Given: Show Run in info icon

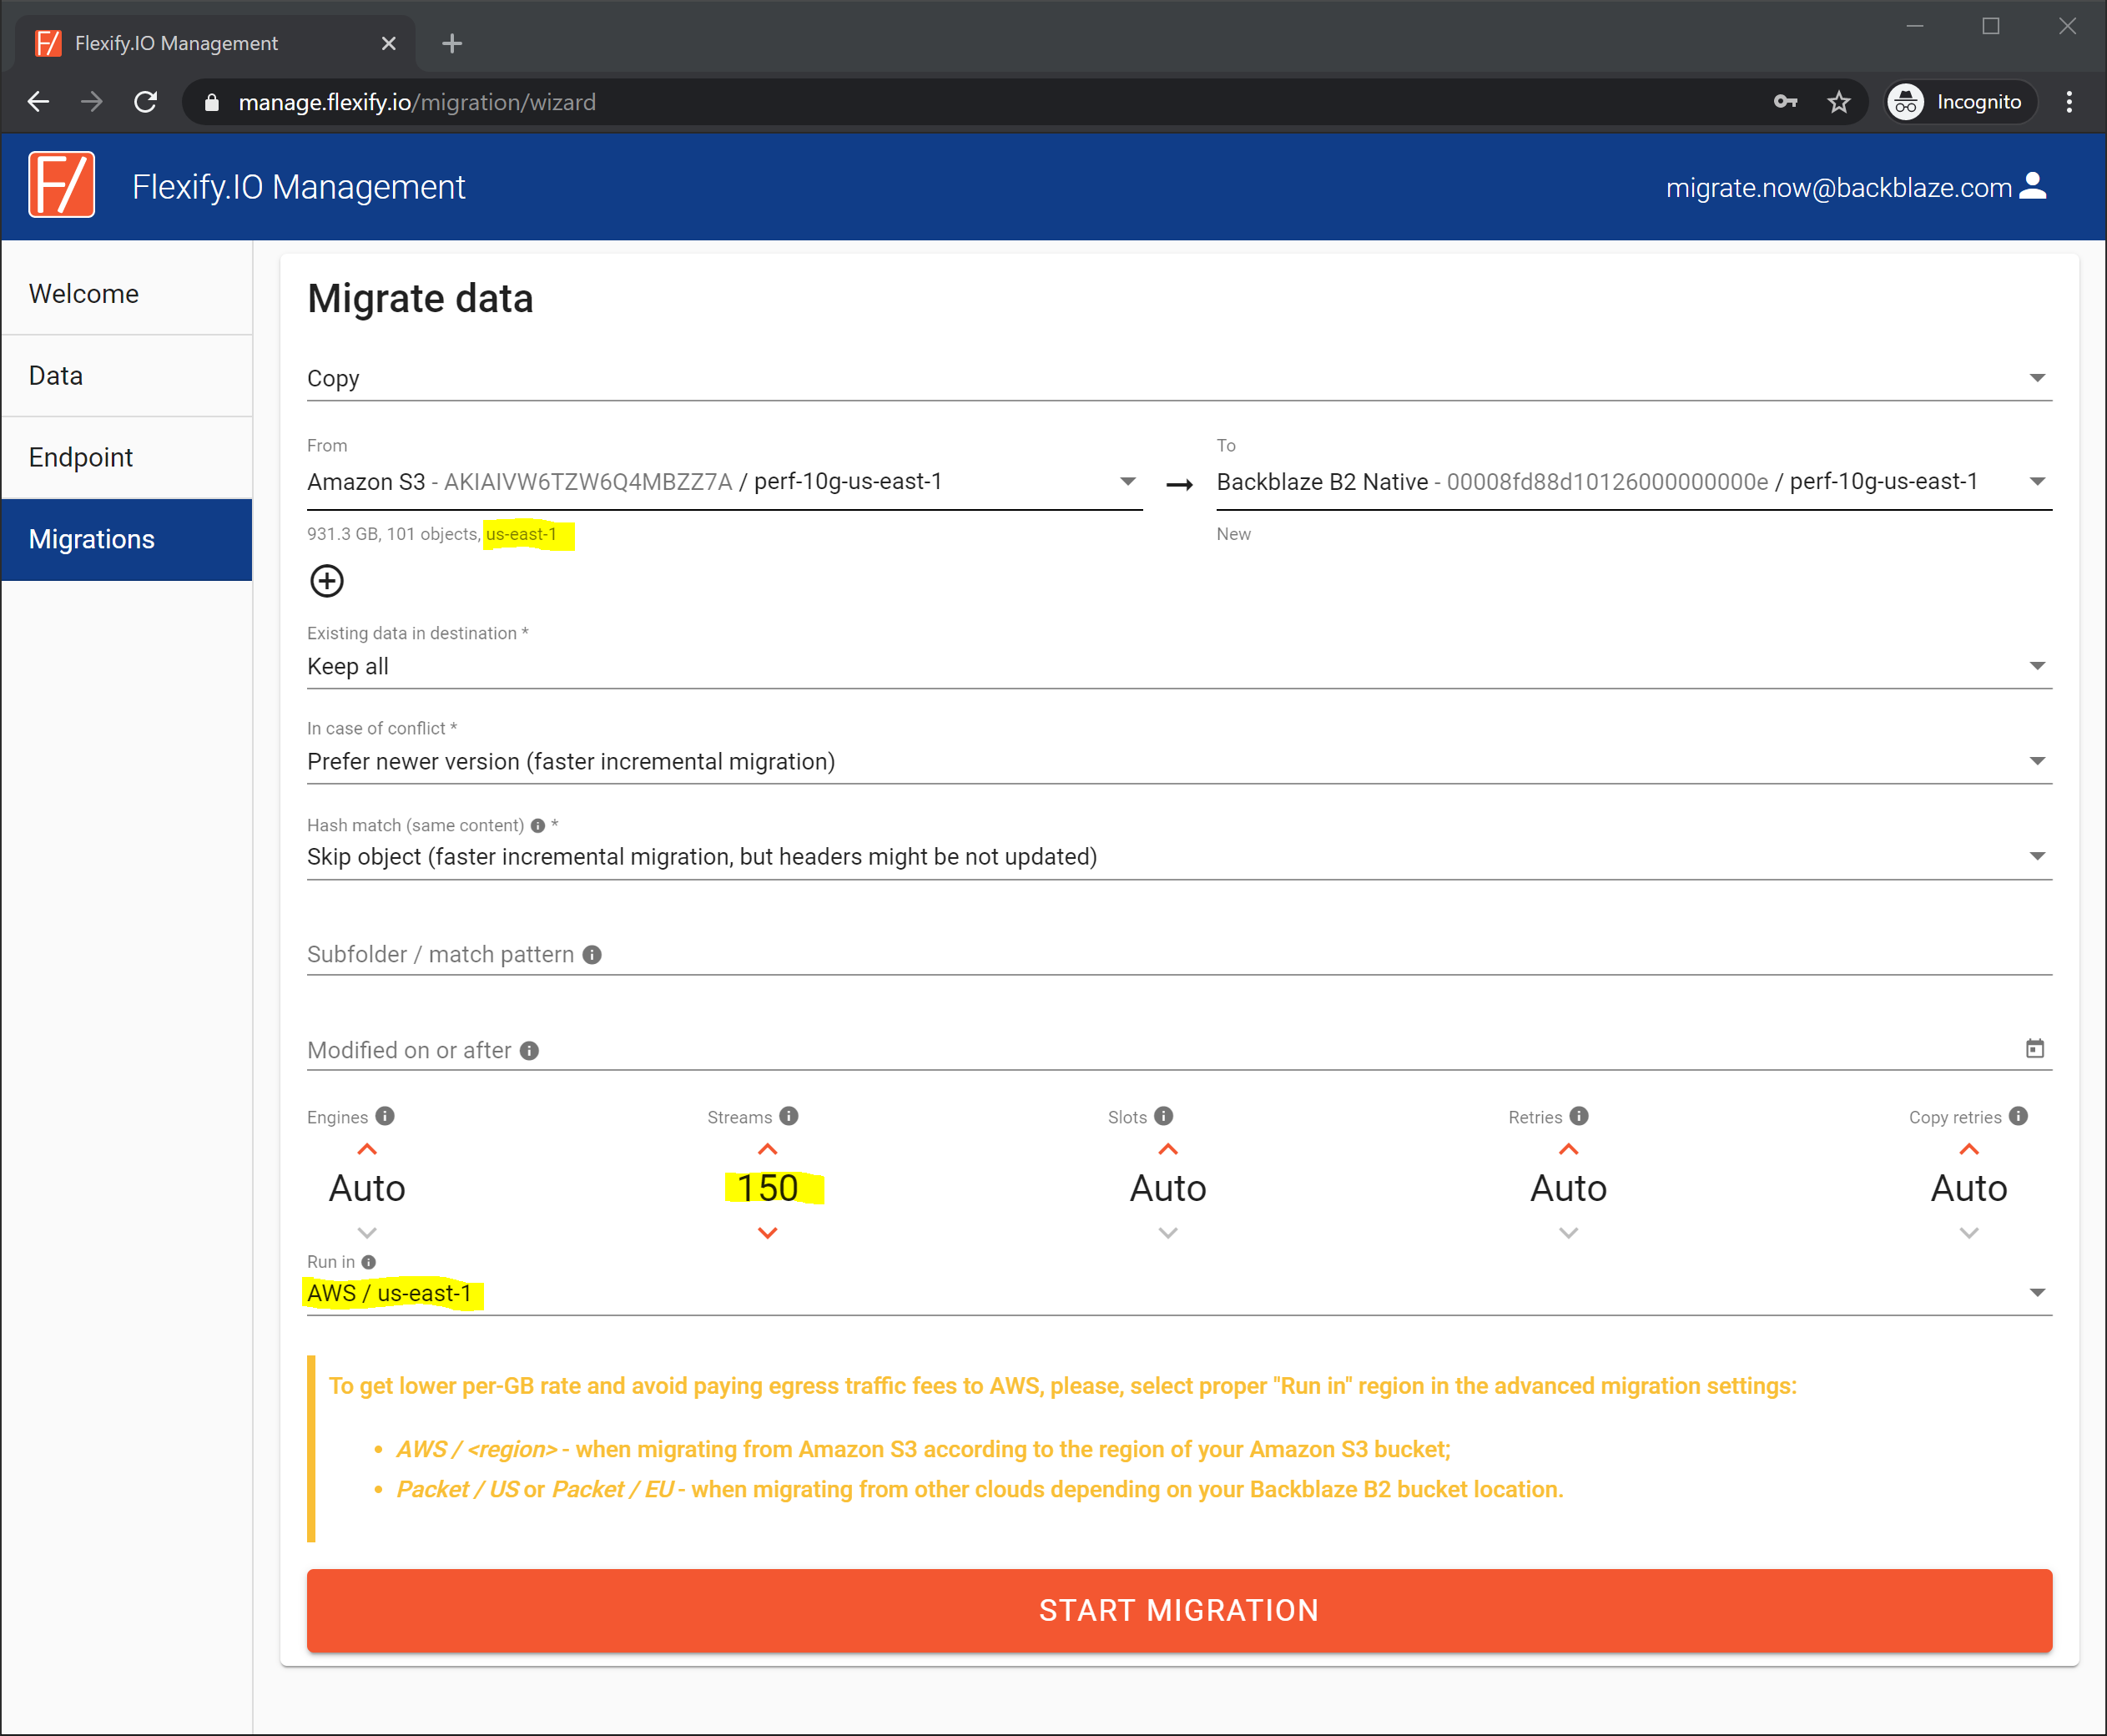Looking at the screenshot, I should pyautogui.click(x=369, y=1263).
